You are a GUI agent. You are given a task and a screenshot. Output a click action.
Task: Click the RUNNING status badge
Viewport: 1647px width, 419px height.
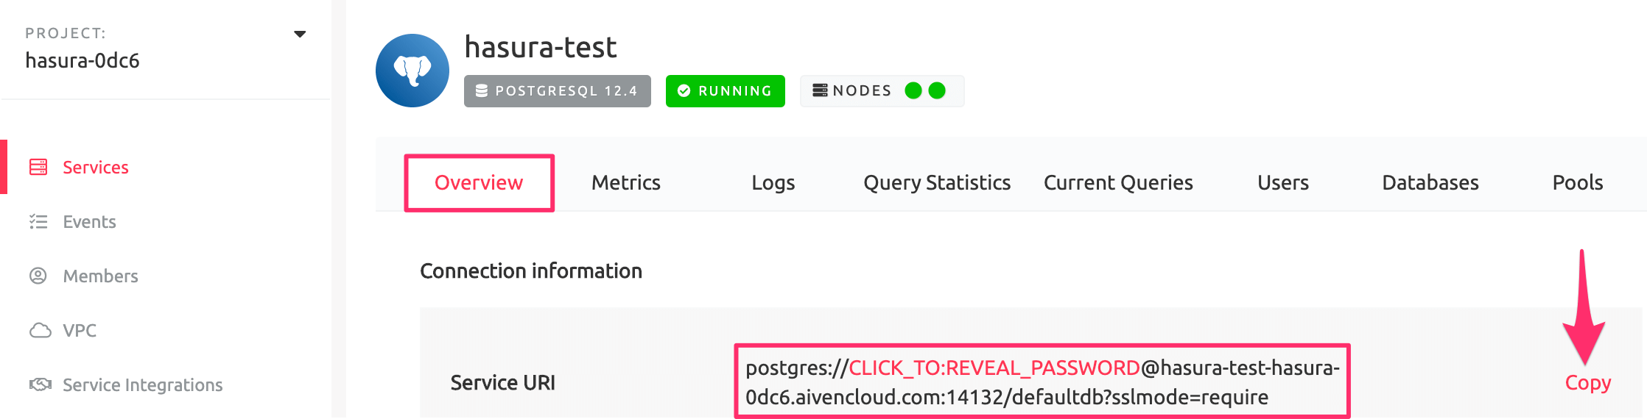point(725,91)
